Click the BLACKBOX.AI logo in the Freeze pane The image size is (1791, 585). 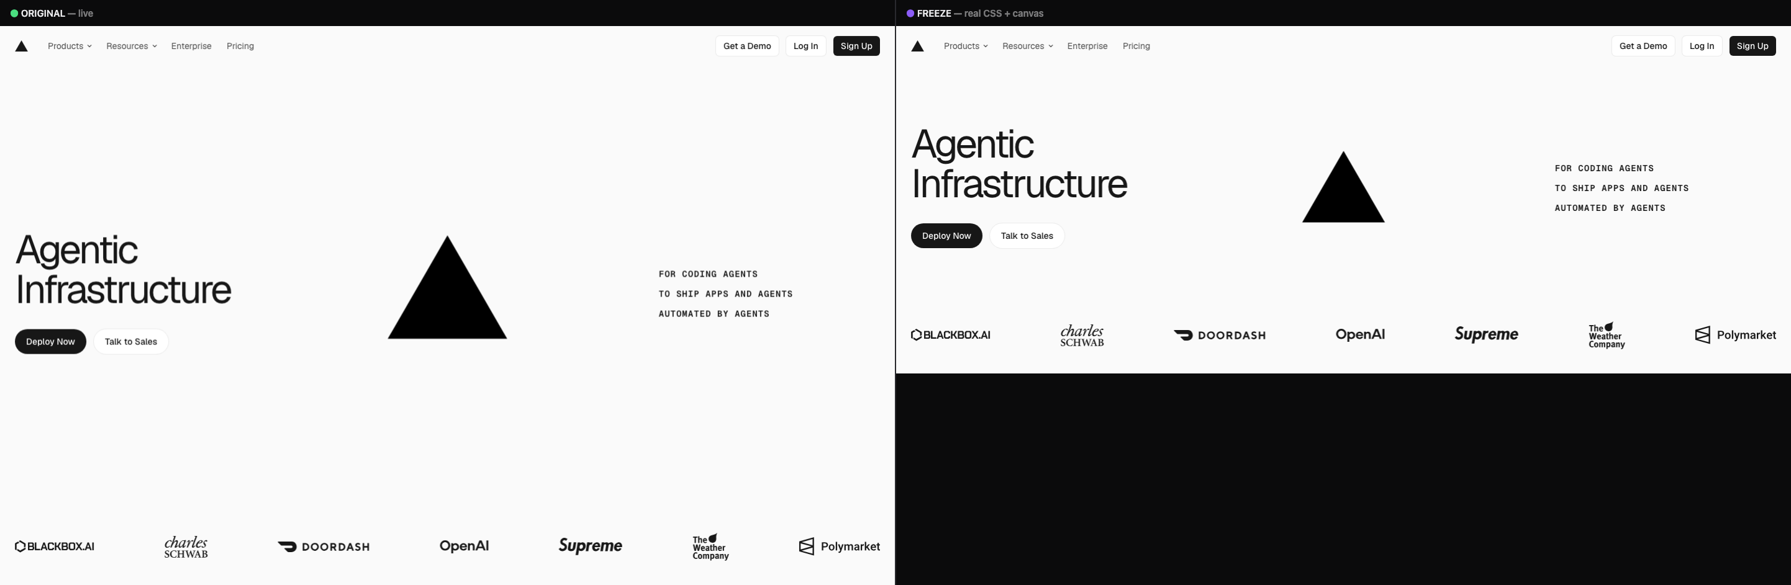[950, 335]
